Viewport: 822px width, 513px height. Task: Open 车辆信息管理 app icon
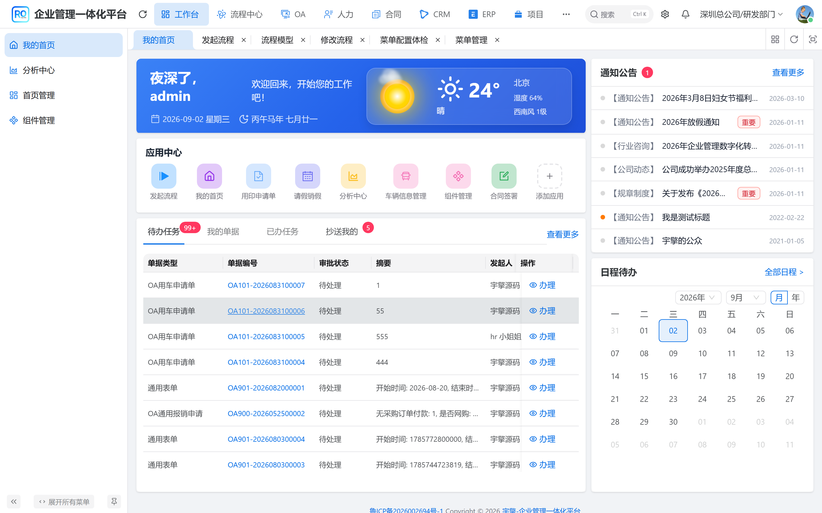(406, 176)
